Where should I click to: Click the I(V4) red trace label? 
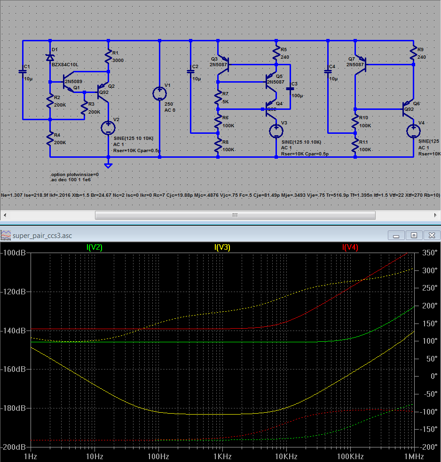(x=350, y=247)
